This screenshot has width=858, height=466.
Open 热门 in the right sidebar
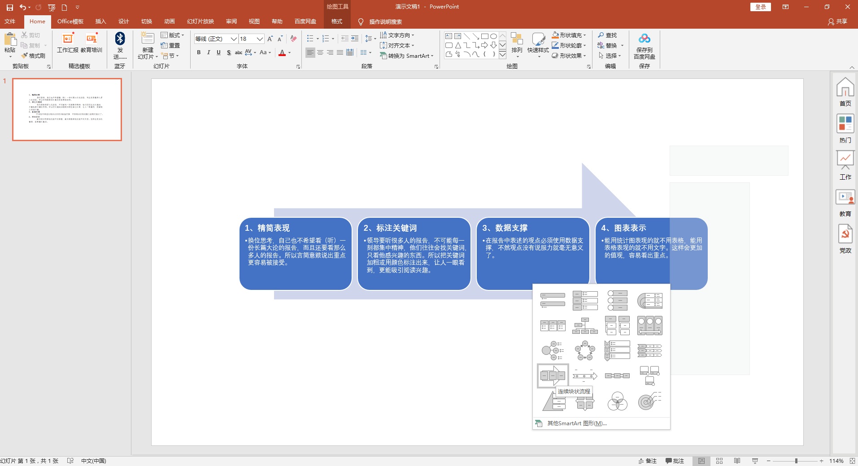[x=845, y=128]
